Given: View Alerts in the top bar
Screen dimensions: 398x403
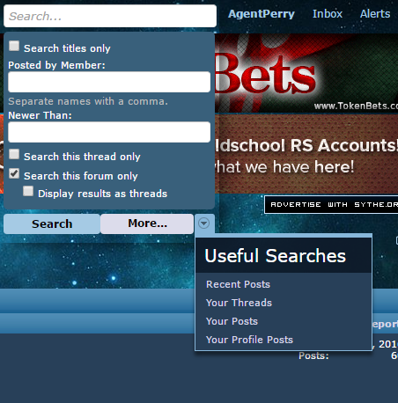Looking at the screenshot, I should click(375, 14).
